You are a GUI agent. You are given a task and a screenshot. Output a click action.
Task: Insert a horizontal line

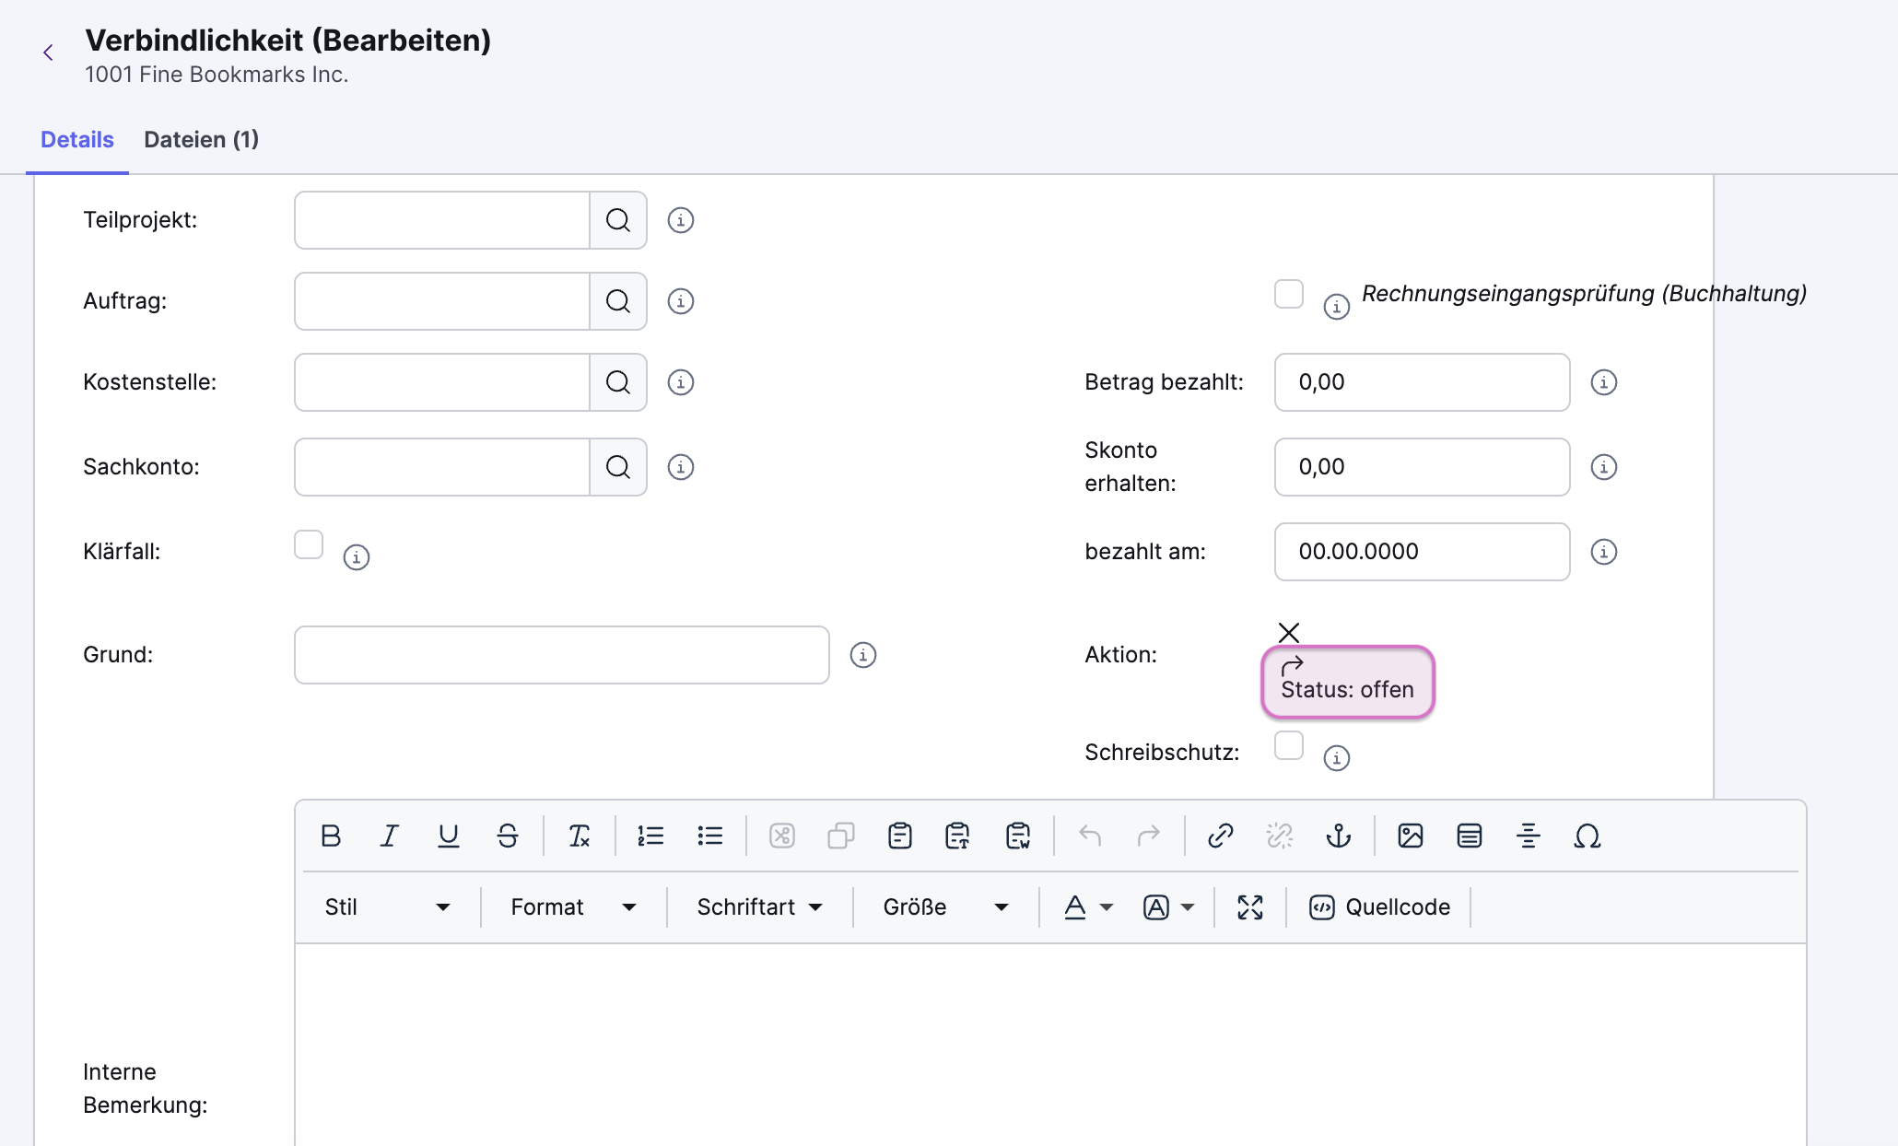point(1529,836)
